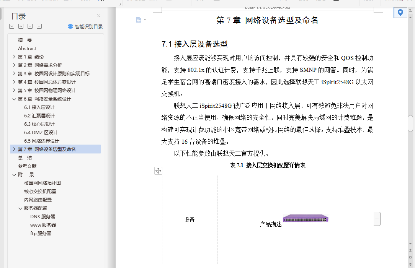The width and height of the screenshot is (415, 268).
Task: Select highlighted 第7章 网络设备选型及命名 entry
Action: (56, 149)
